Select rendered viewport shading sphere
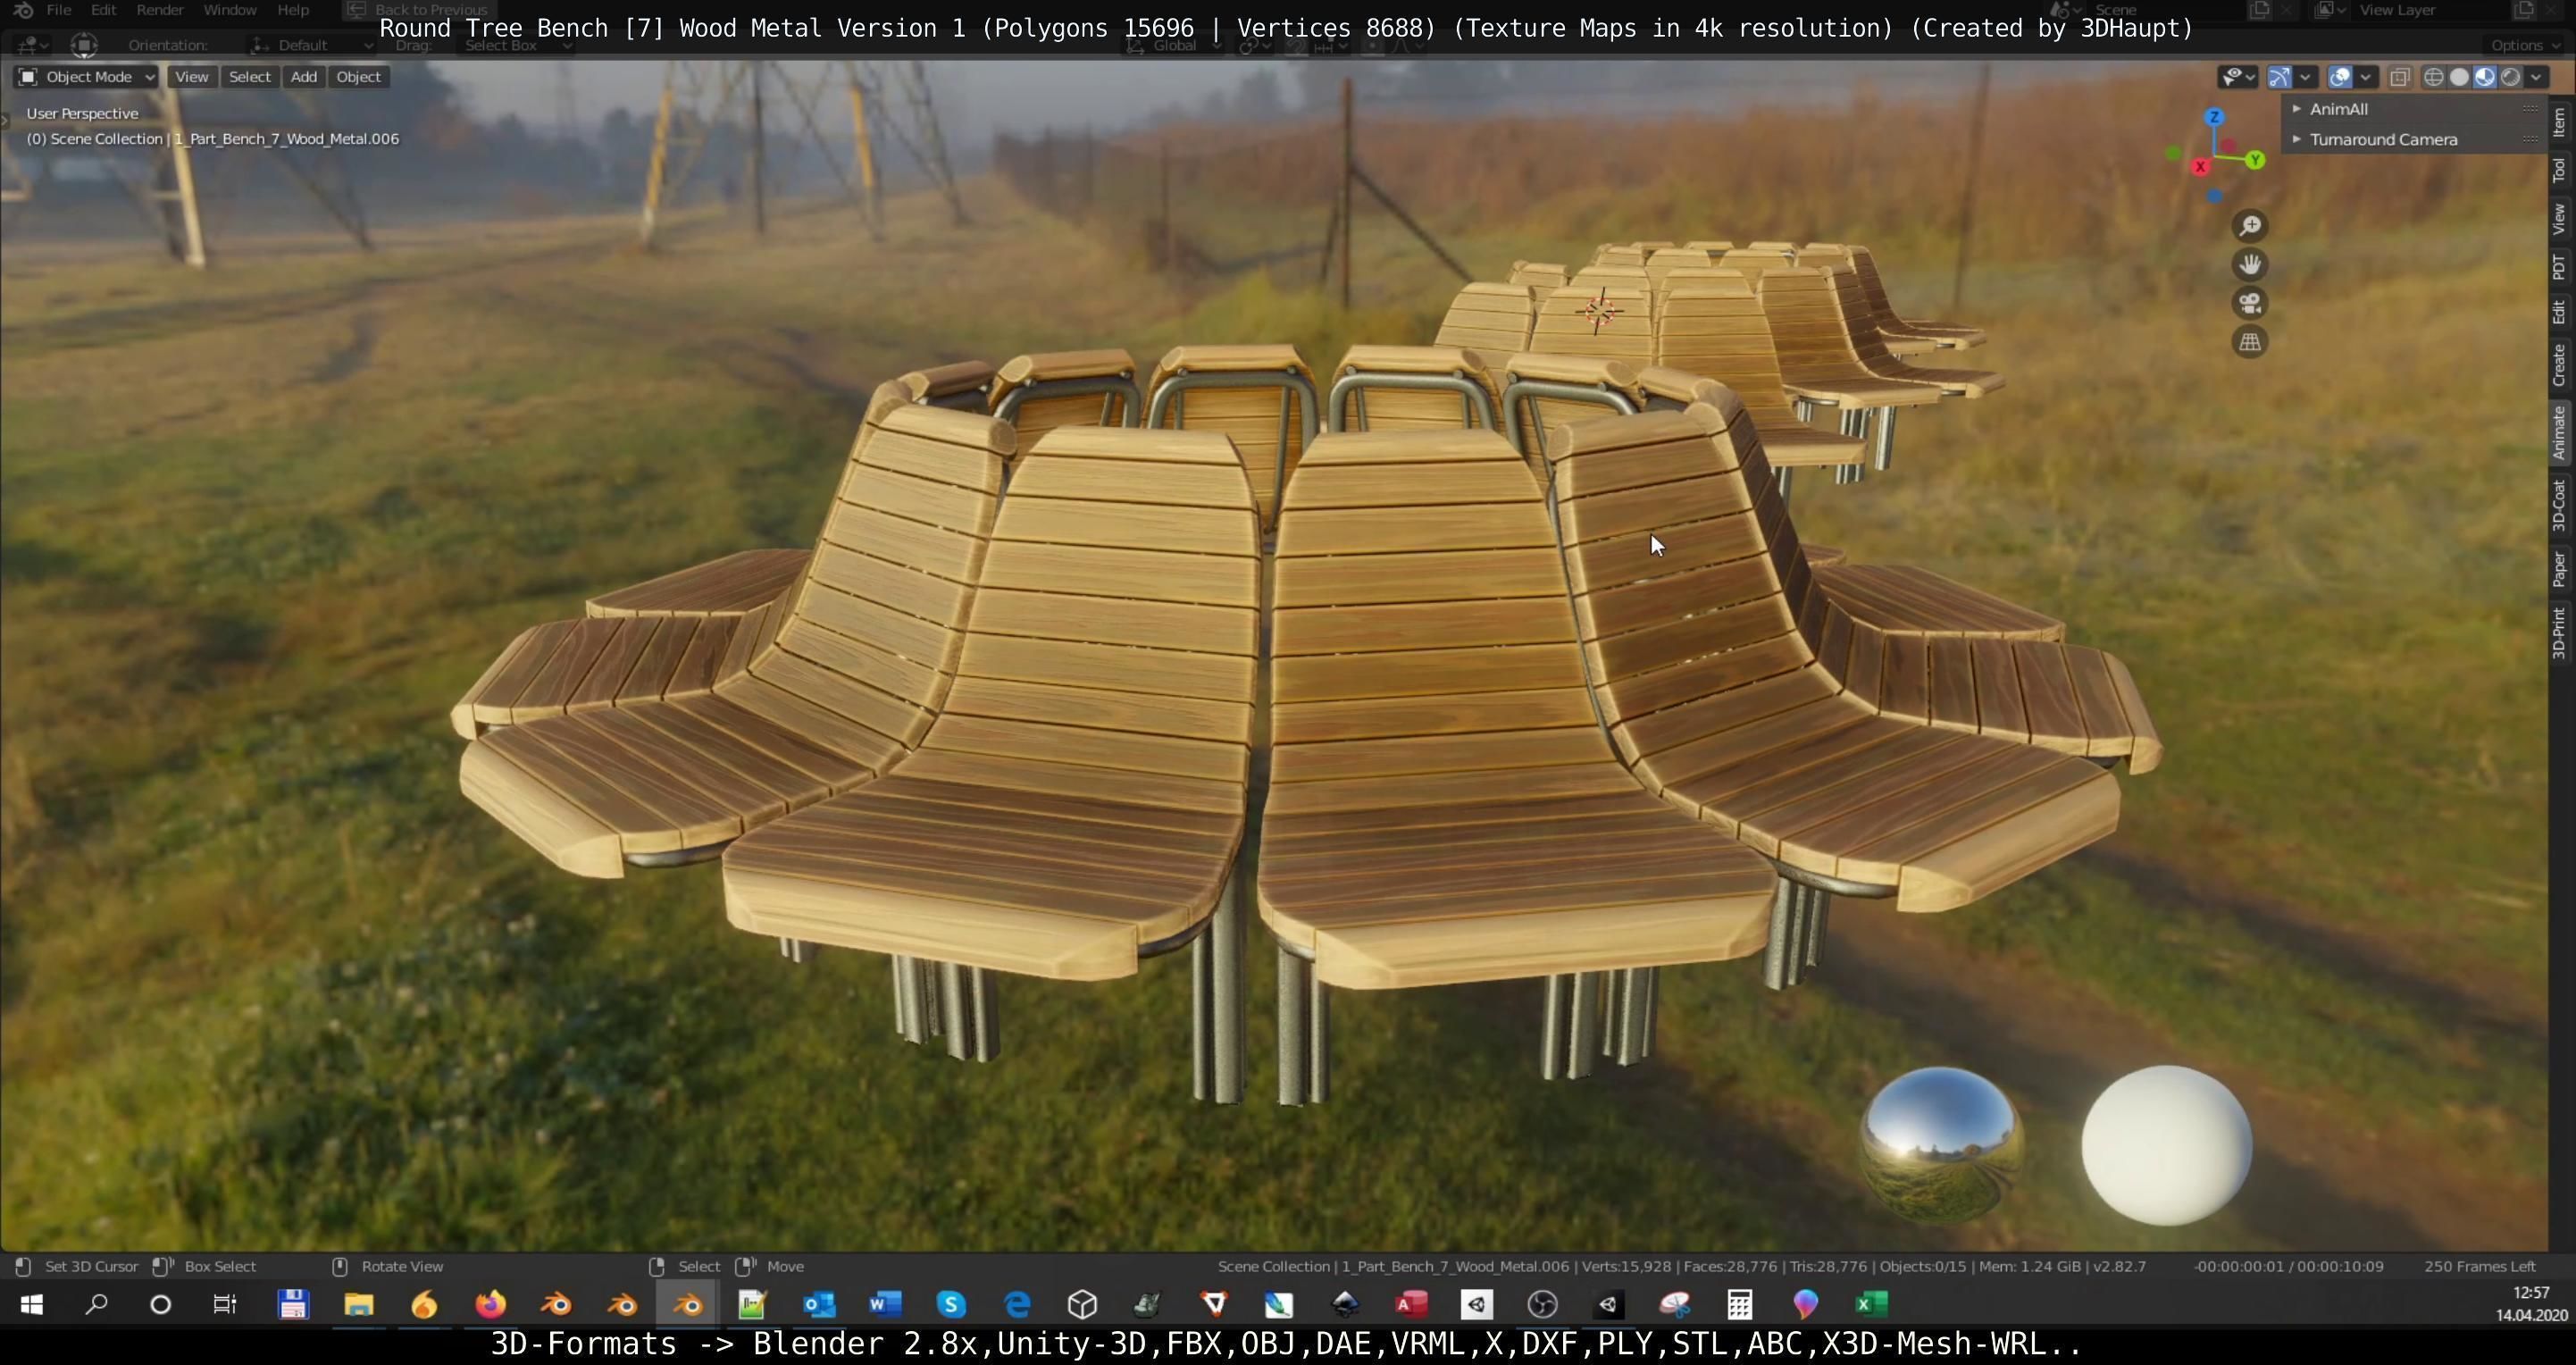This screenshot has width=2576, height=1365. 2511,77
